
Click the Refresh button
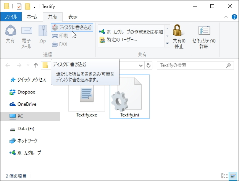point(148,66)
